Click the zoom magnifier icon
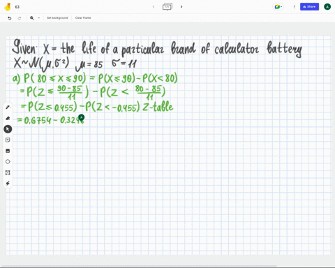 pyautogui.click(x=32, y=18)
